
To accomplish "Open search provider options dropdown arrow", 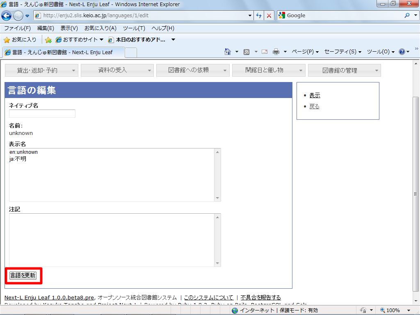I will tap(415, 16).
